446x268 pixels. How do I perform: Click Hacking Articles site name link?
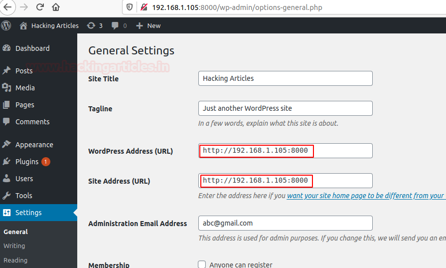click(55, 25)
